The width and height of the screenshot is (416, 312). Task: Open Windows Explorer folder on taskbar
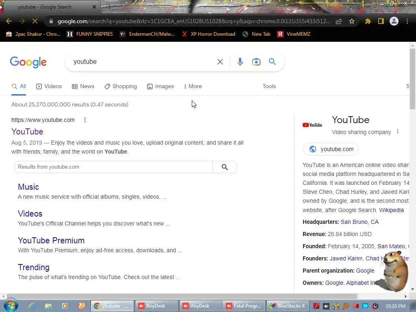pyautogui.click(x=48, y=306)
